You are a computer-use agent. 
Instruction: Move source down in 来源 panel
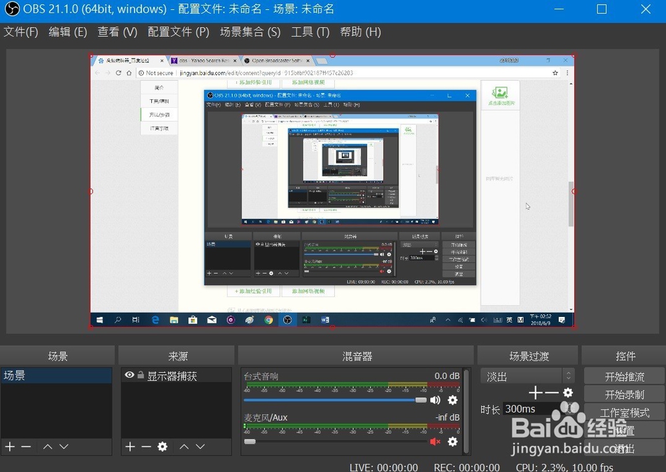(200, 447)
